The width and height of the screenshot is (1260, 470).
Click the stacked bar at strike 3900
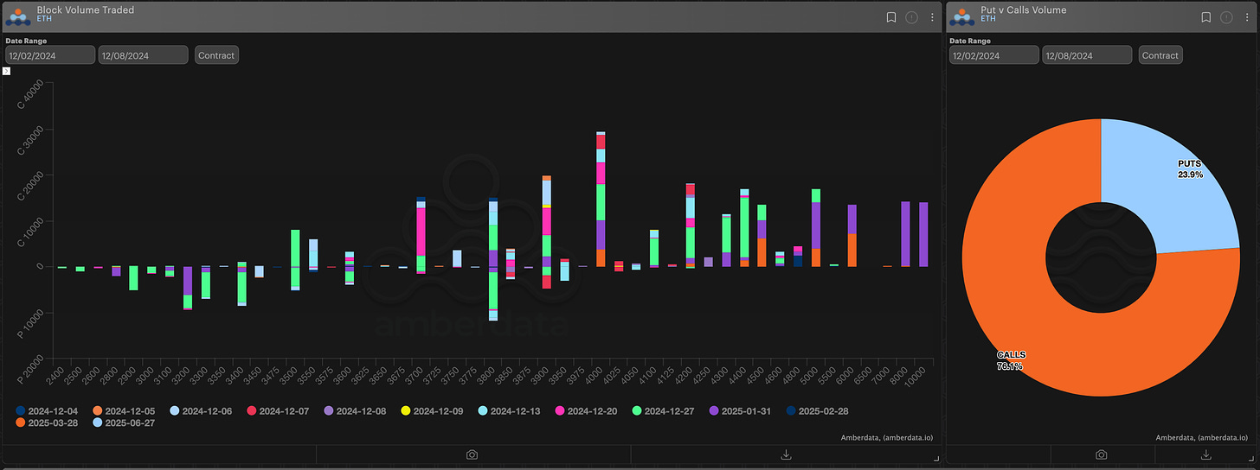[x=547, y=232]
